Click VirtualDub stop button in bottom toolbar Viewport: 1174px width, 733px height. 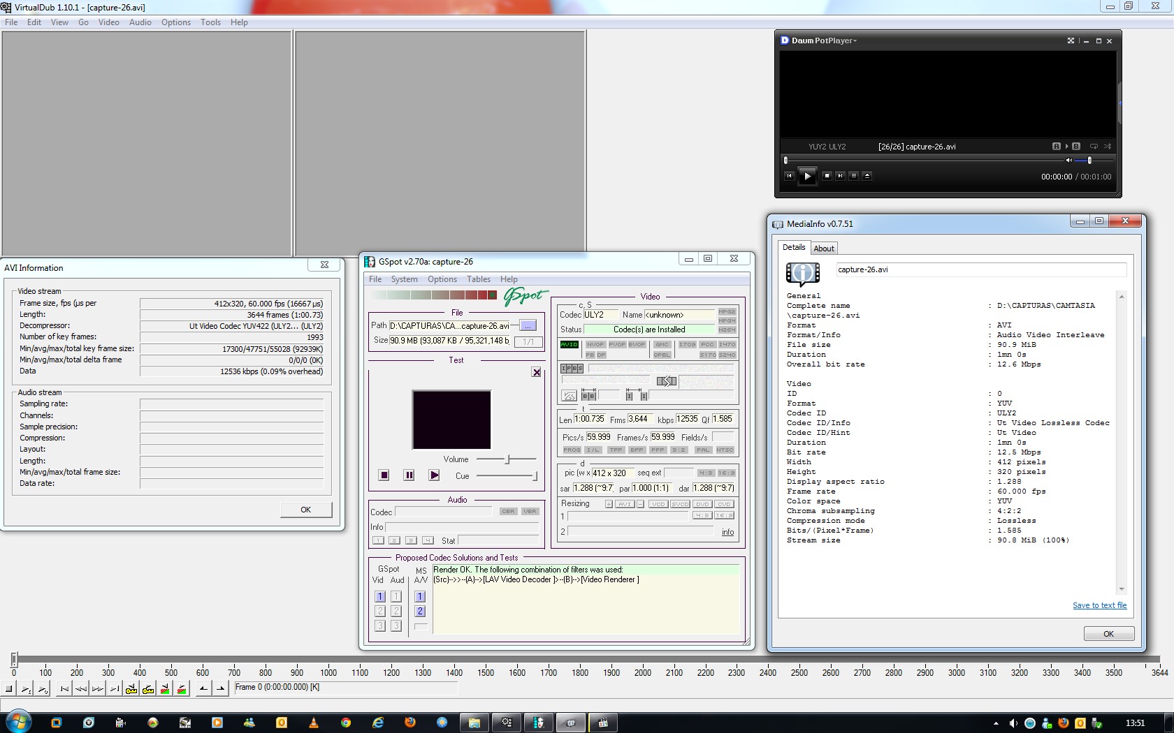9,689
